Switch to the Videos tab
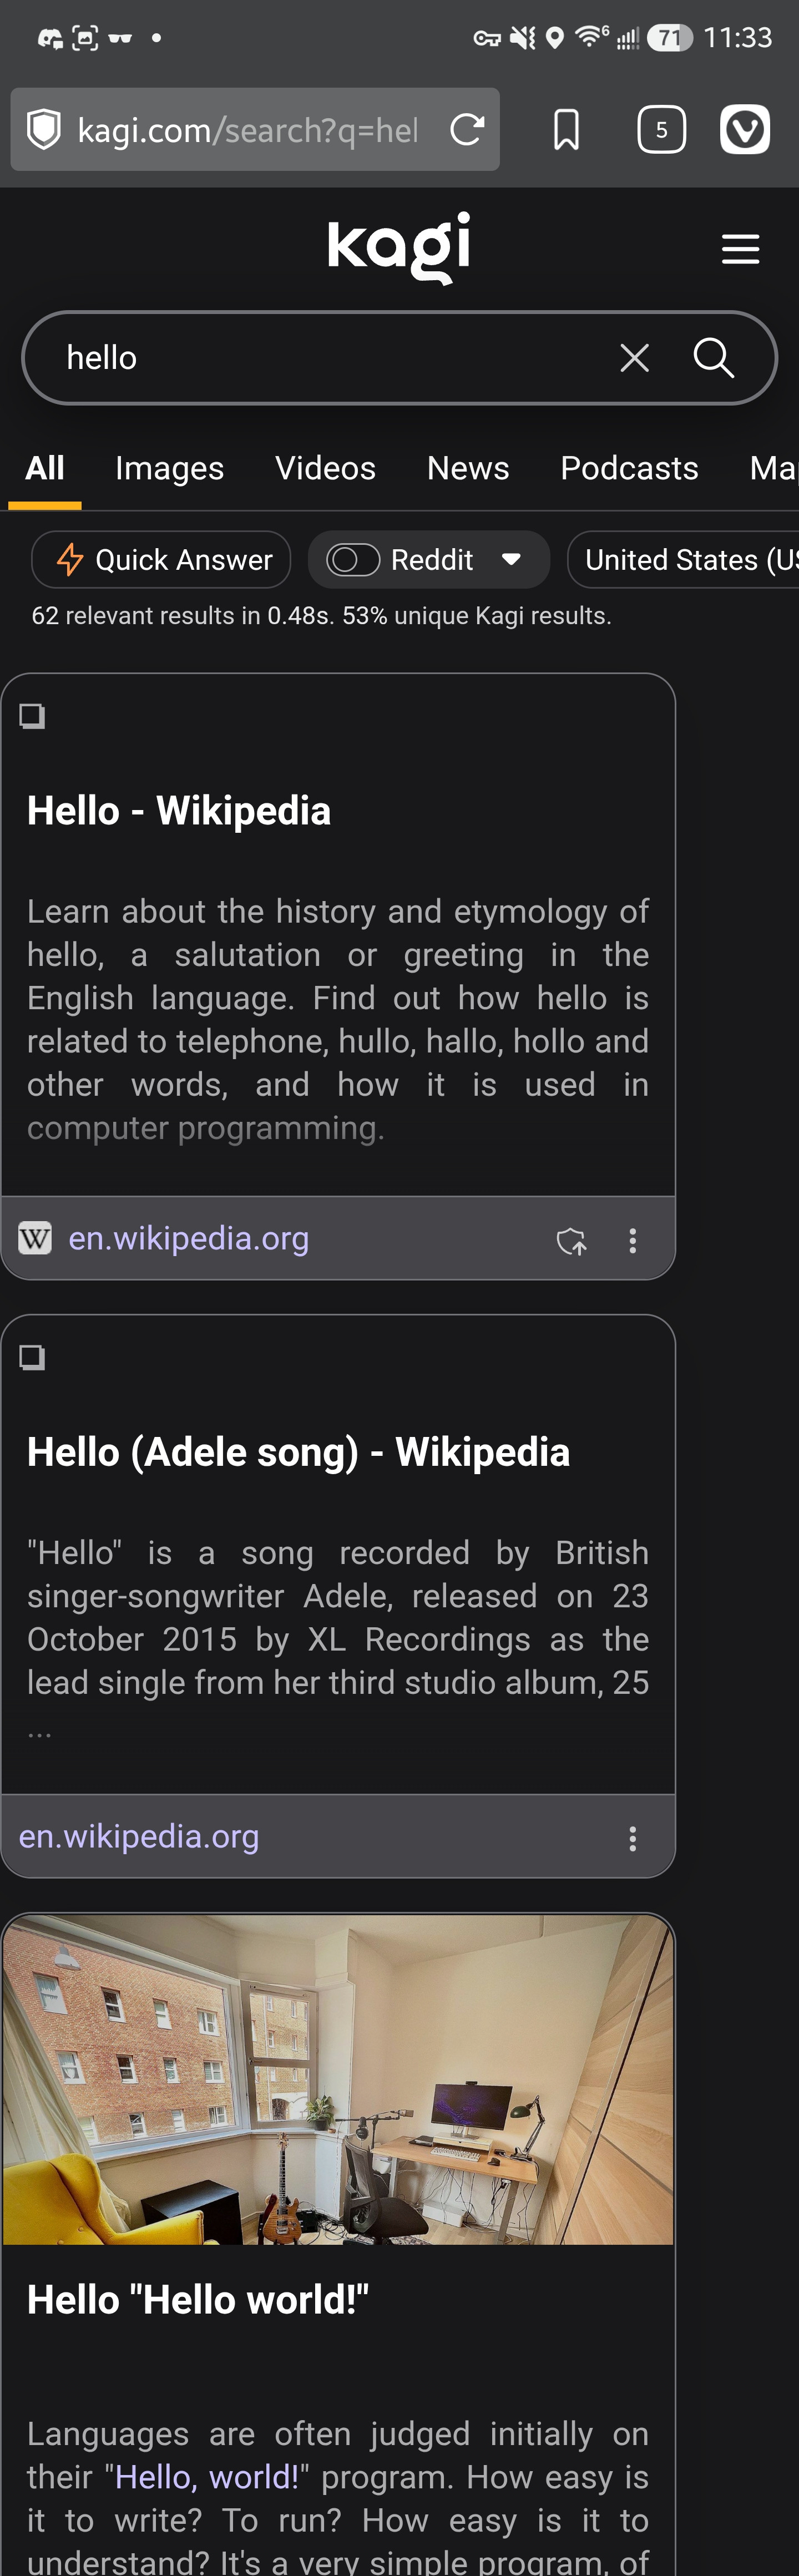Screen dimensions: 799x2576 tap(325, 468)
